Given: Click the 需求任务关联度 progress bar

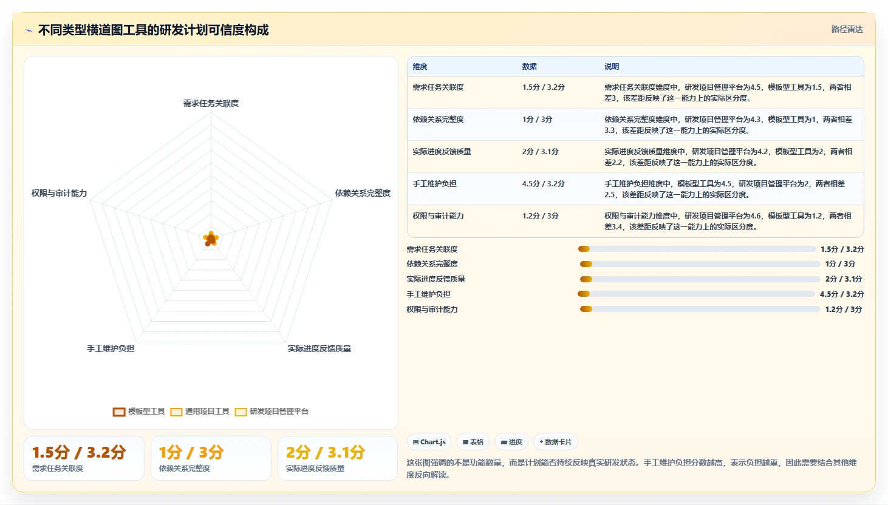Looking at the screenshot, I should [x=697, y=249].
